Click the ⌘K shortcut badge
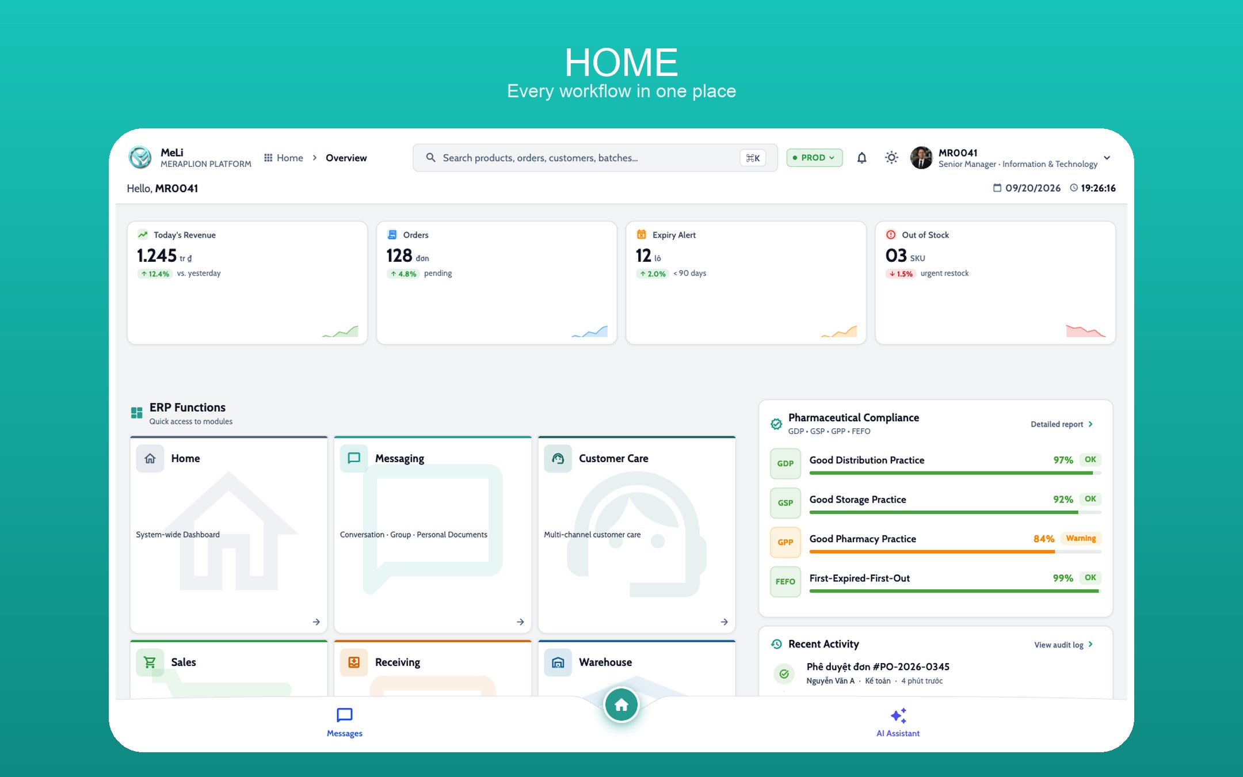Image resolution: width=1243 pixels, height=777 pixels. click(753, 158)
